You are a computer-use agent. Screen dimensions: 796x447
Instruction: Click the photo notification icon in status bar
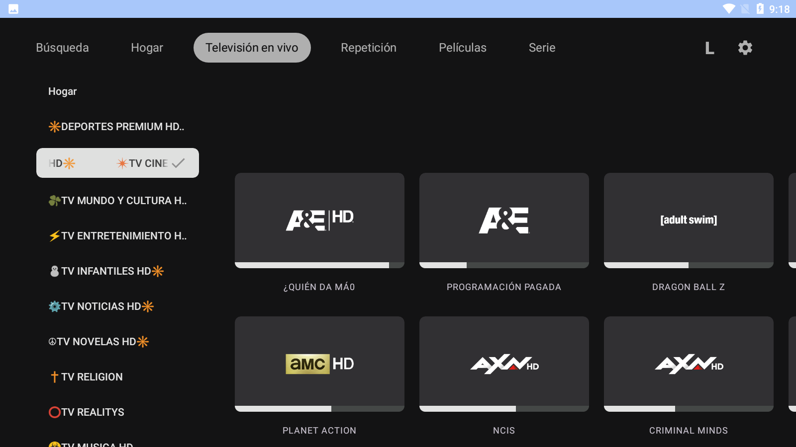[13, 9]
